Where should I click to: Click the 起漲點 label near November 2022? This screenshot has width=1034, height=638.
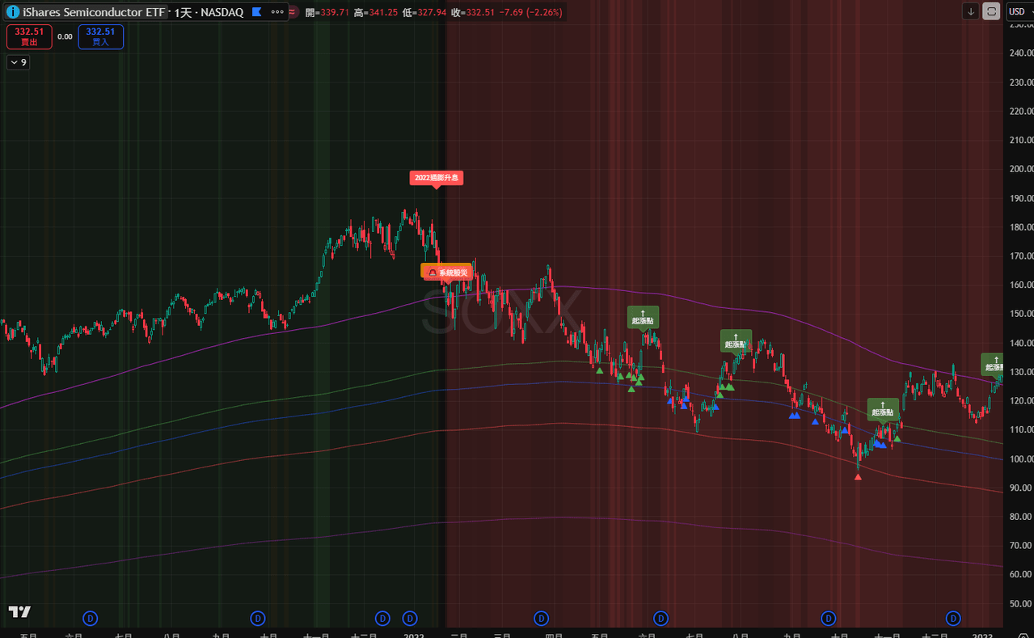point(883,409)
